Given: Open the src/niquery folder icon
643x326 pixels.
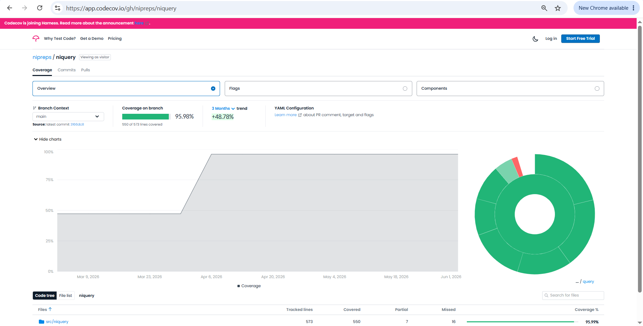Looking at the screenshot, I should 42,322.
